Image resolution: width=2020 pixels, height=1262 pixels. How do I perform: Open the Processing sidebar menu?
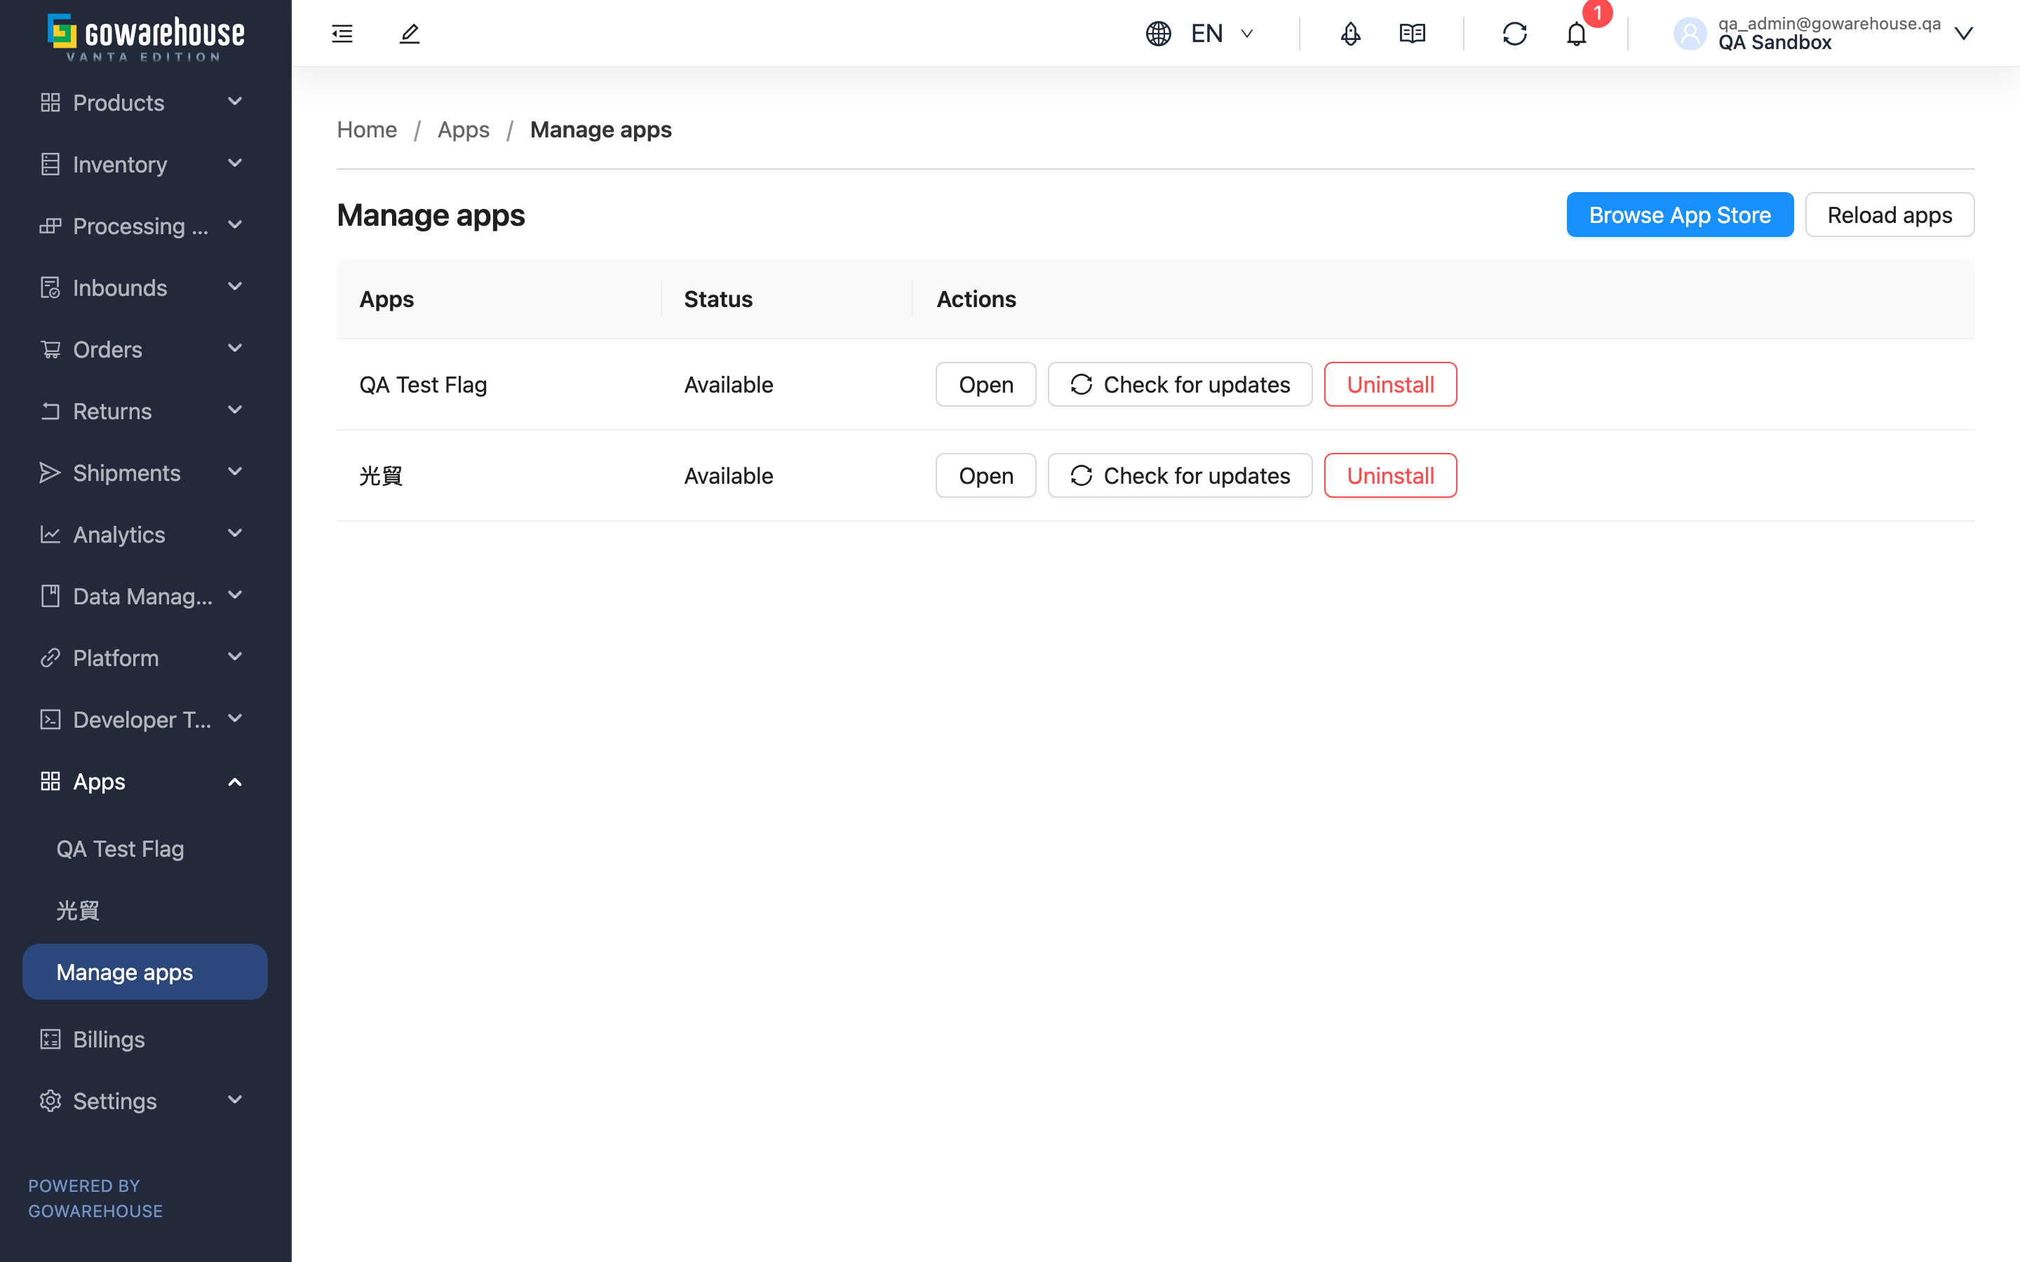(x=142, y=226)
